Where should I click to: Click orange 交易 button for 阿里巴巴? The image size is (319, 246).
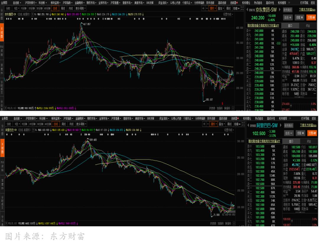312,133
